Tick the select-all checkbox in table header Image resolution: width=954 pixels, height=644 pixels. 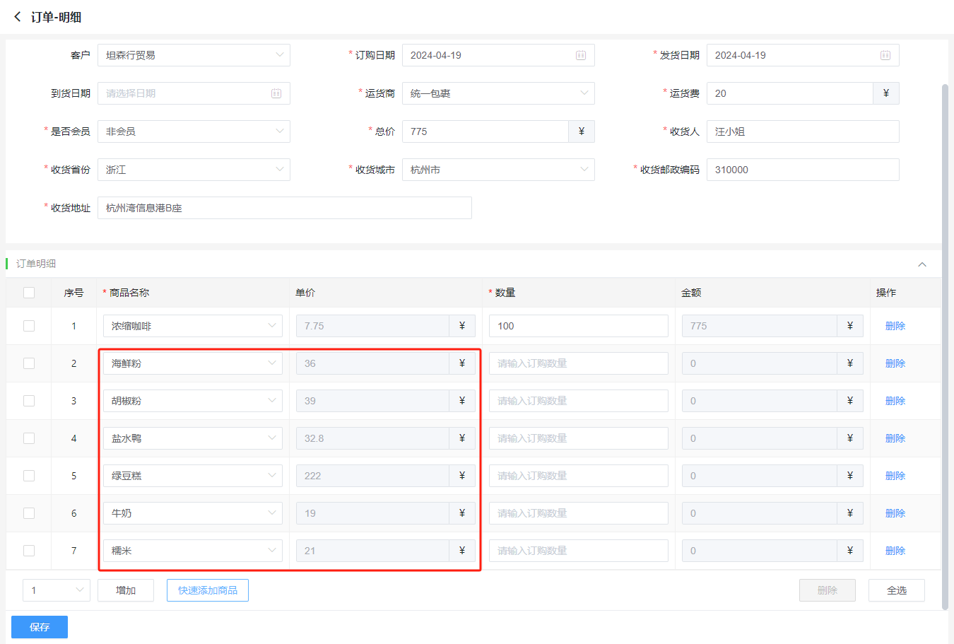tap(29, 293)
